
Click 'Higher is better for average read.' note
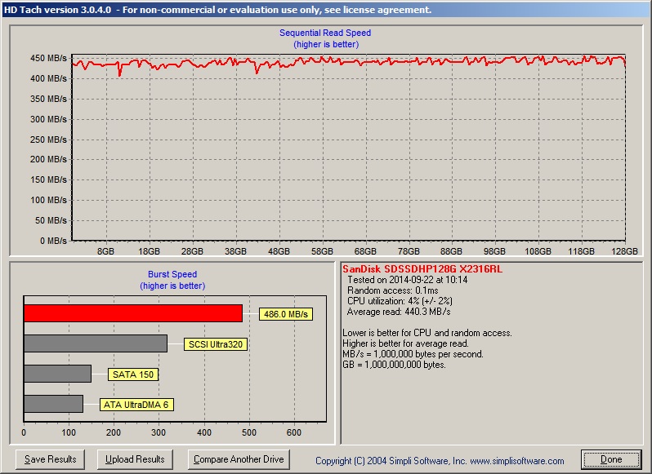405,343
